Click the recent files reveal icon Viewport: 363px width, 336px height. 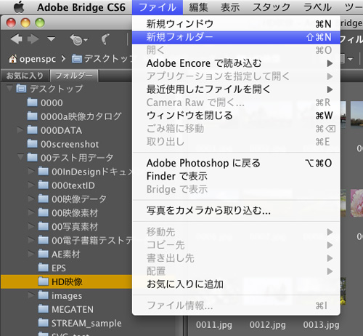(x=78, y=39)
